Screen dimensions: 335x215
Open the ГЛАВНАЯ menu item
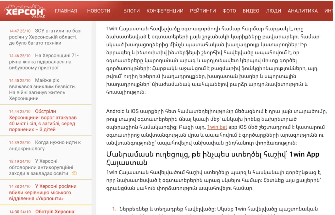[66, 11]
